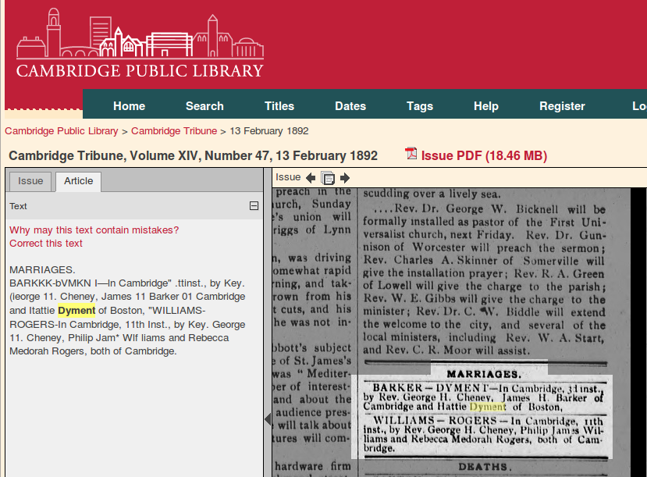Switch to the Issue tab
This screenshot has width=647, height=477.
pos(30,181)
